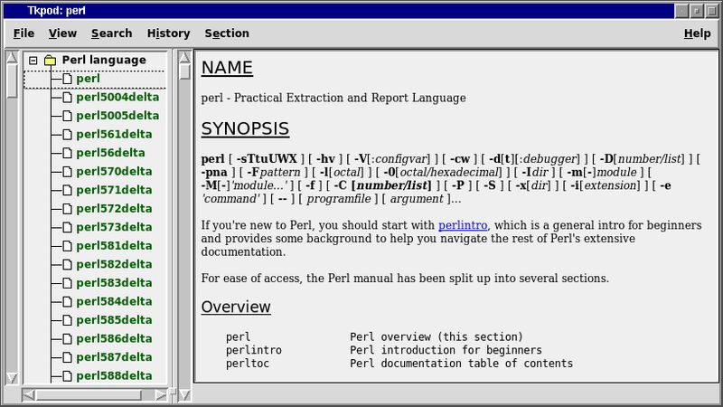Open perl572delta in the tree

pos(114,209)
